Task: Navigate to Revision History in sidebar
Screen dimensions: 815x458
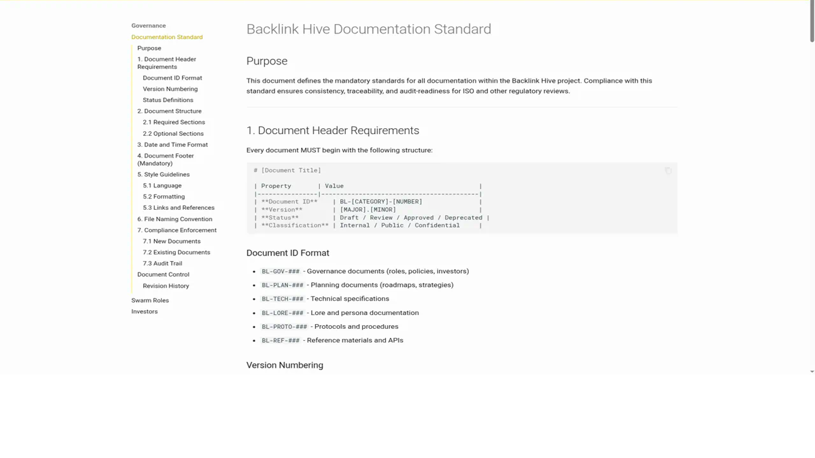Action: click(x=166, y=286)
